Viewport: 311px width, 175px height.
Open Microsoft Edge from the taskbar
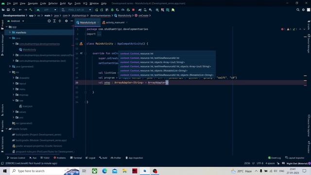pos(104,171)
